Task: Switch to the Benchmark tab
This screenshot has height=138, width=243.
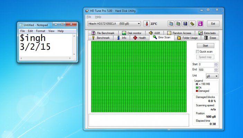Action: pos(101,38)
